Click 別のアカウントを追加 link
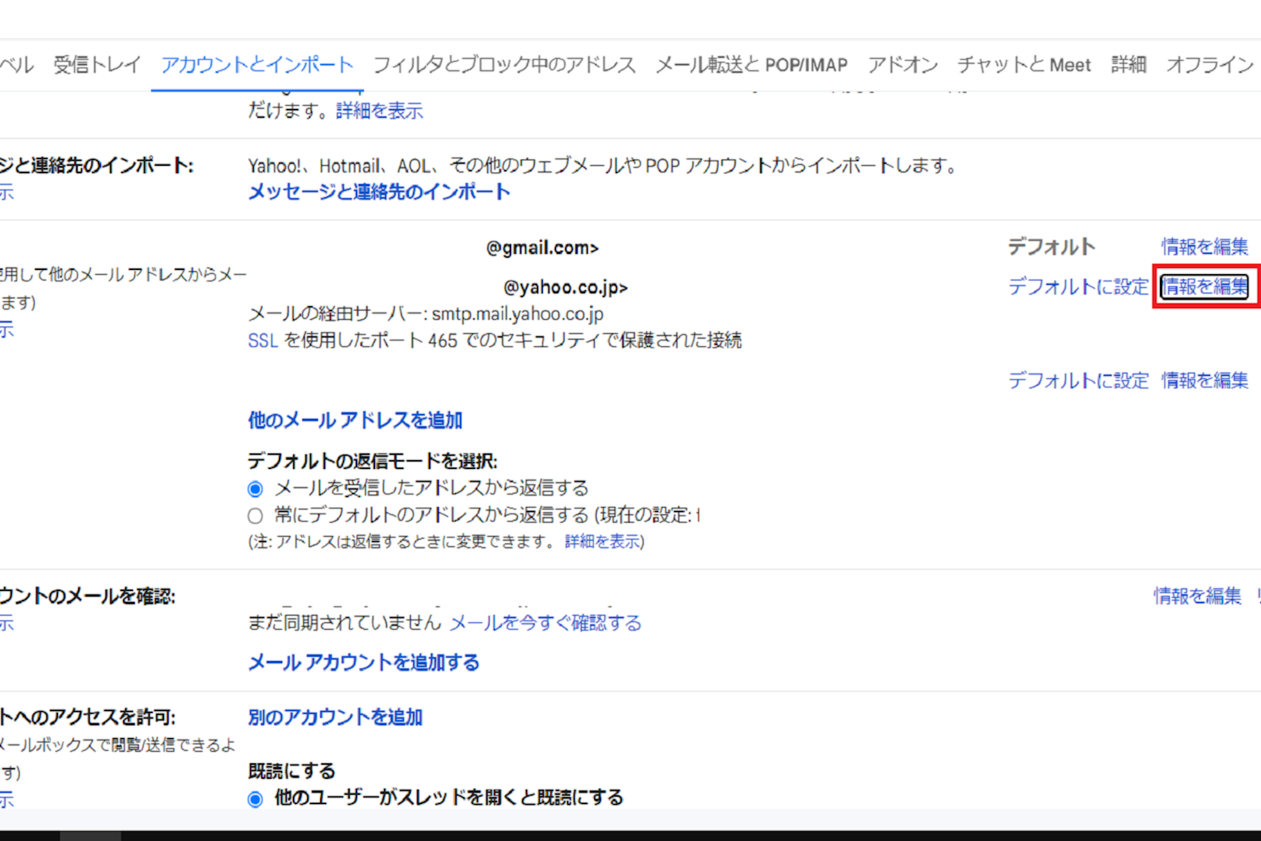This screenshot has height=841, width=1261. pos(335,717)
